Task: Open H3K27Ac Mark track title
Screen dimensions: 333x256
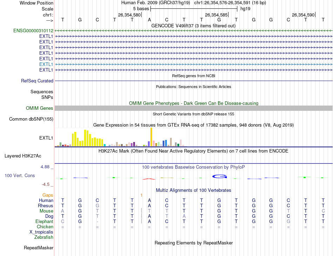Action: pos(193,151)
